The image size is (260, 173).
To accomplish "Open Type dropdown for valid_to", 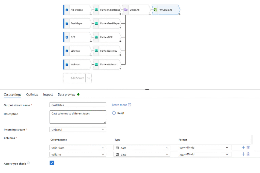I will [142, 154].
